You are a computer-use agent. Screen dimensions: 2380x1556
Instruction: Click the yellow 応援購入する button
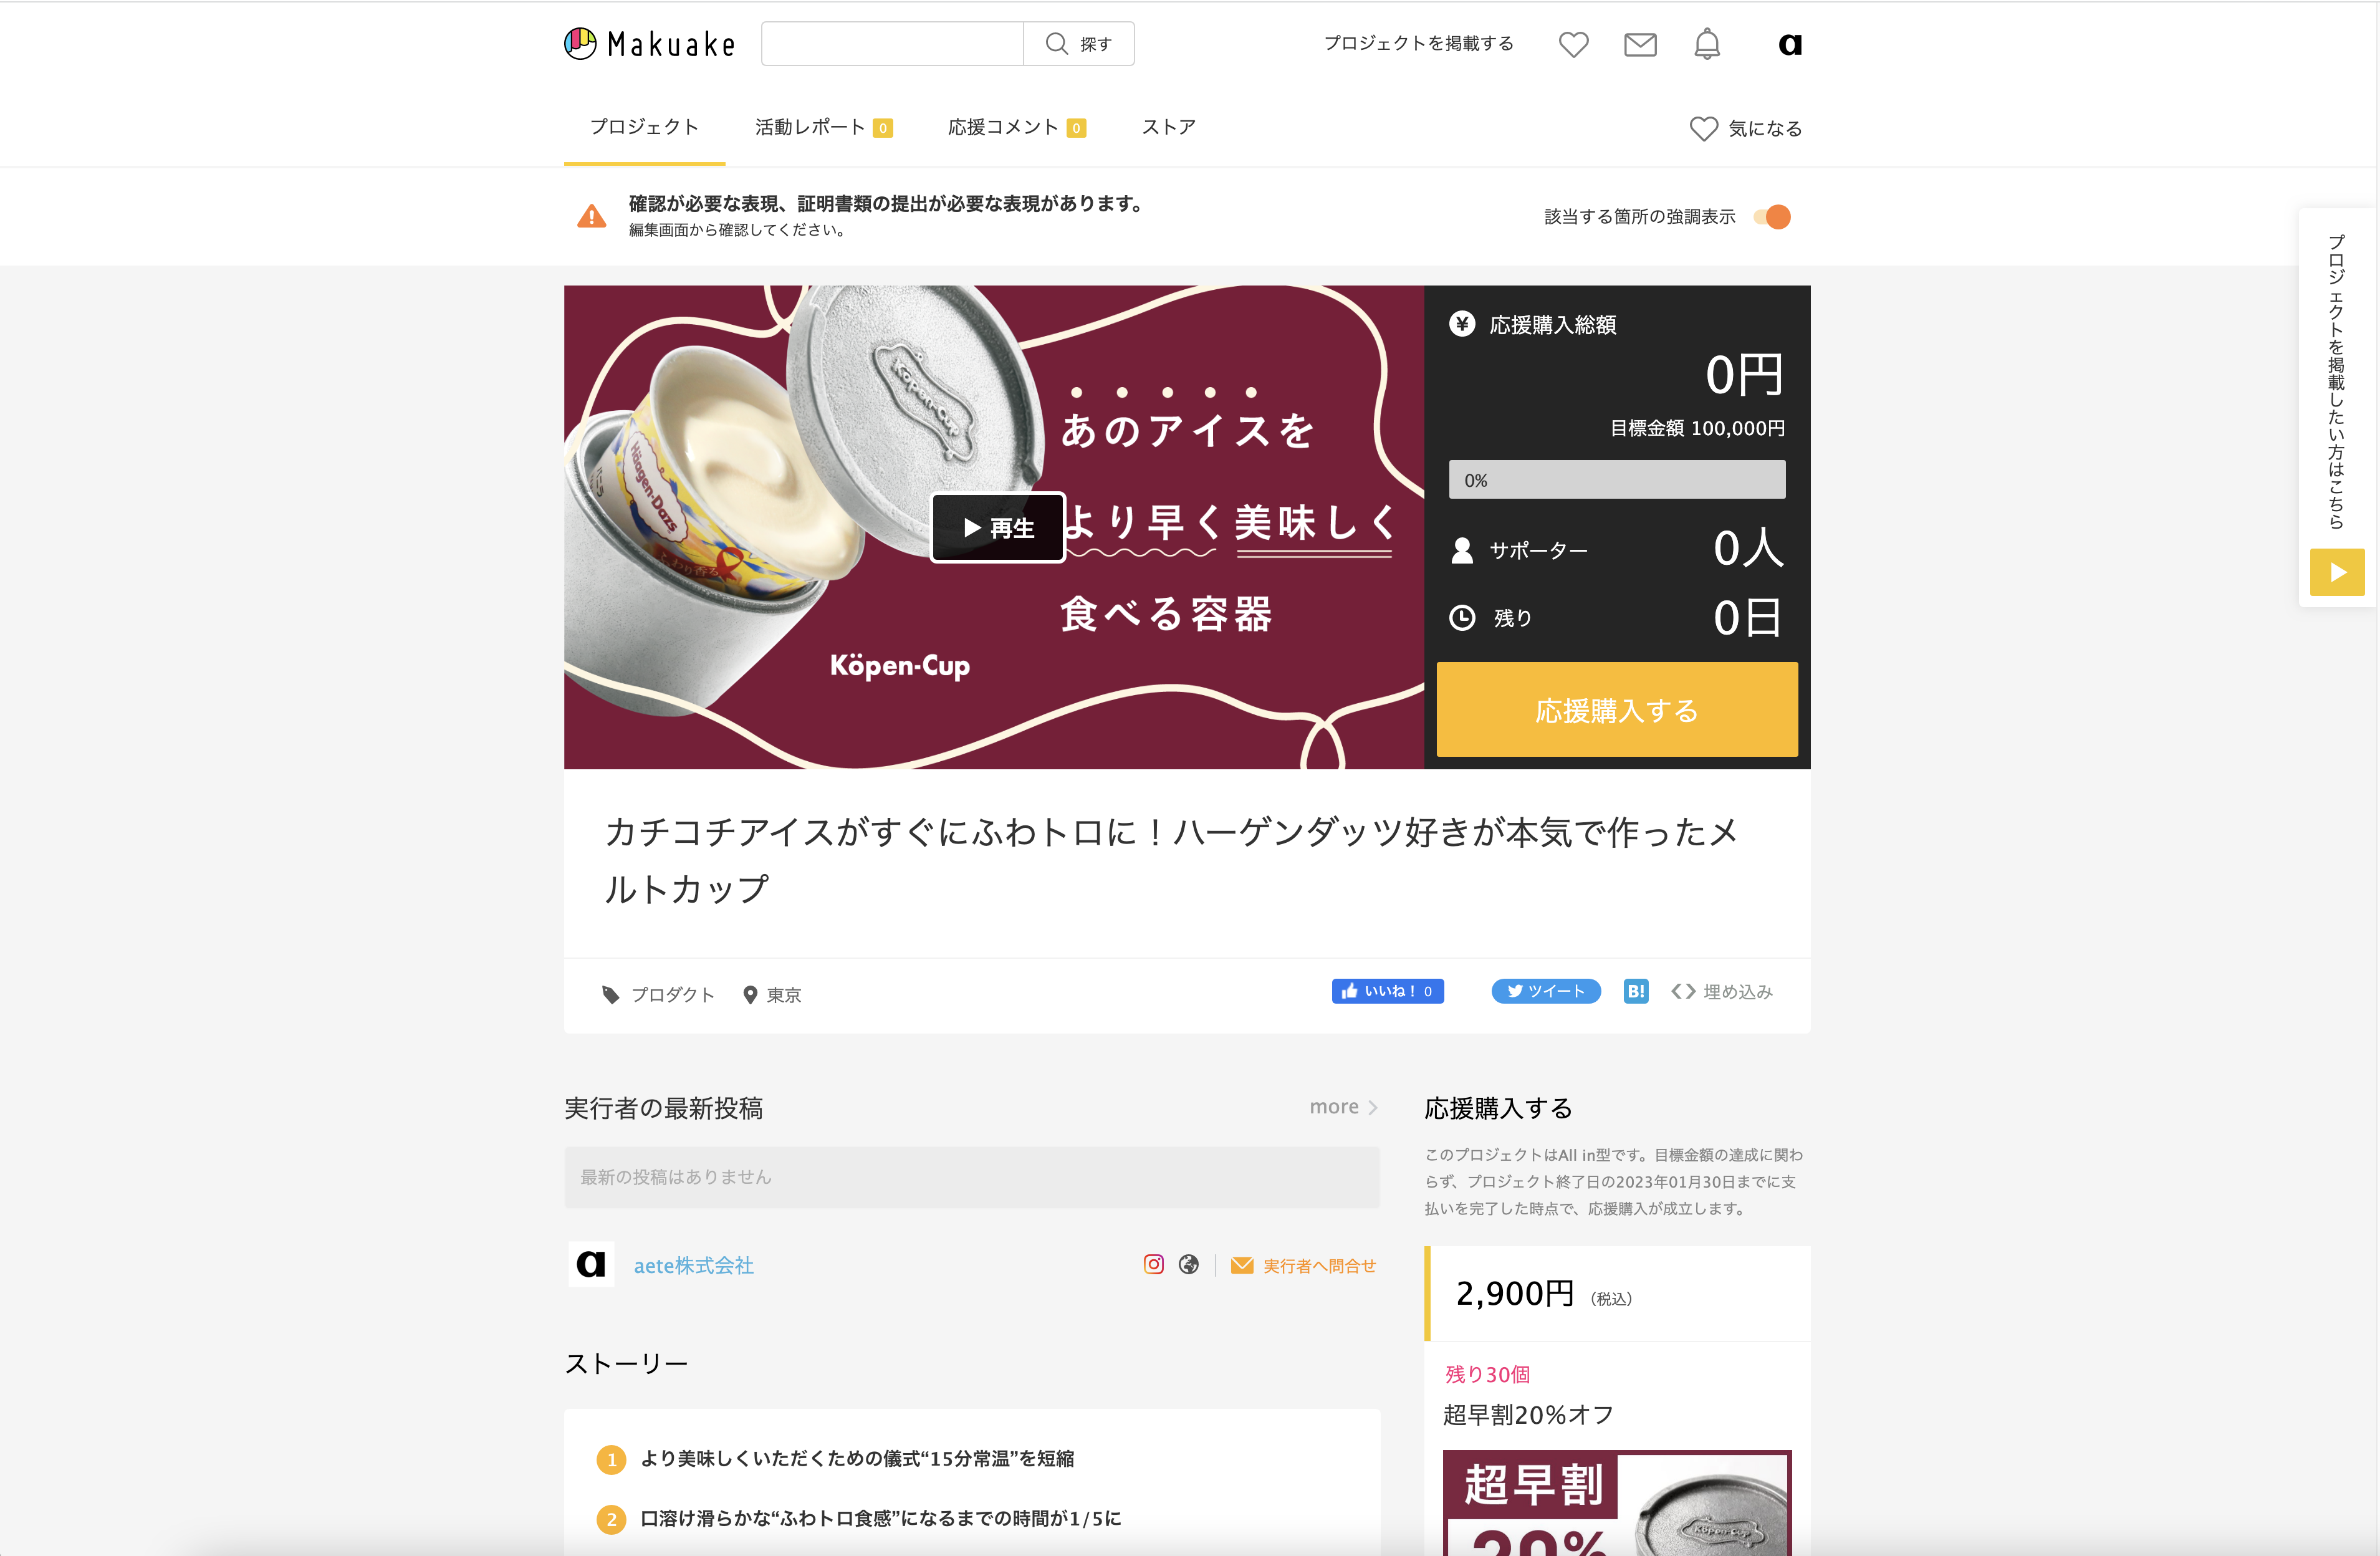1617,710
